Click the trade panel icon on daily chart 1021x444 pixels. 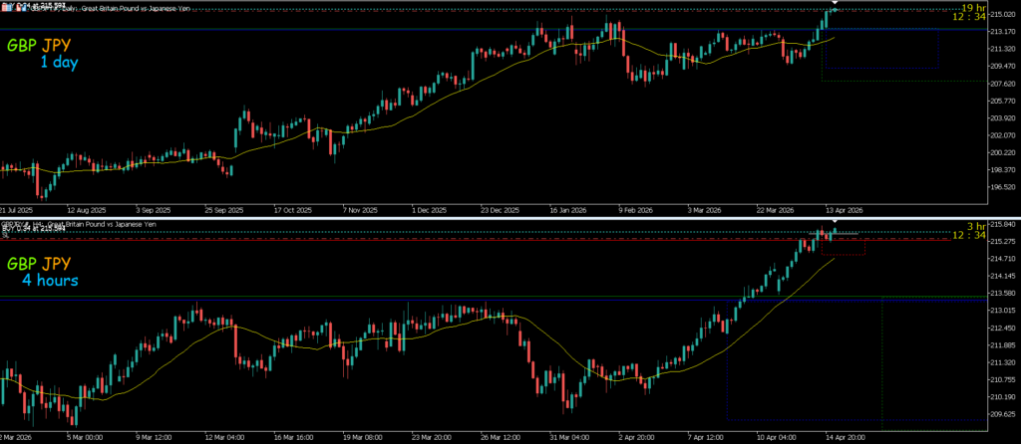tap(5, 5)
